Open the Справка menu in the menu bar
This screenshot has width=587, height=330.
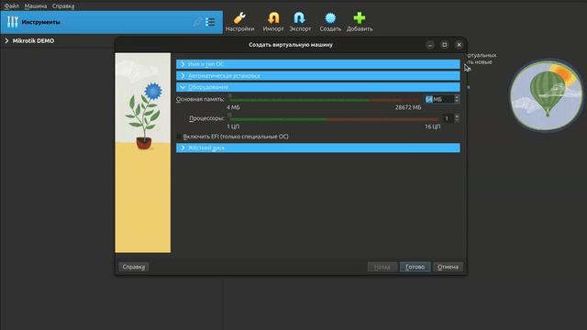coord(63,6)
